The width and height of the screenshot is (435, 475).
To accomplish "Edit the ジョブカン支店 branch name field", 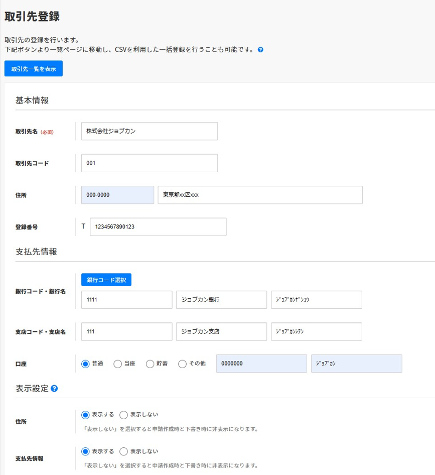I will coord(221,331).
